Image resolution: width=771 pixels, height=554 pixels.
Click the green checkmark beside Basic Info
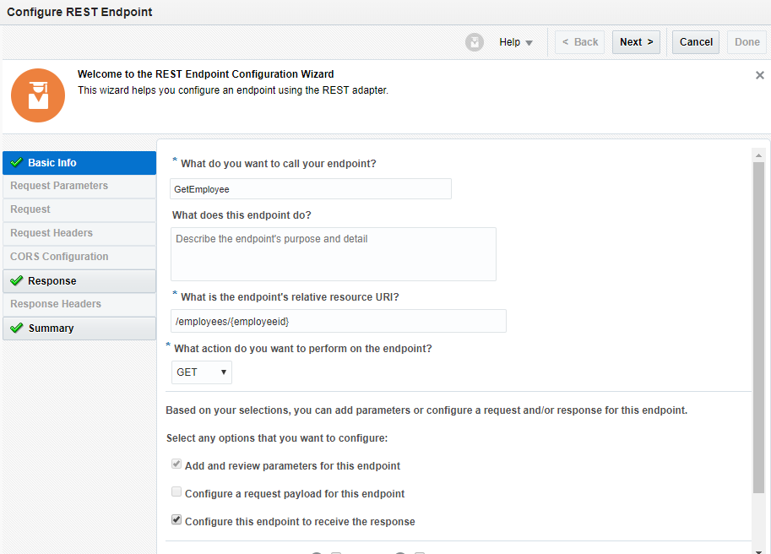click(x=17, y=163)
